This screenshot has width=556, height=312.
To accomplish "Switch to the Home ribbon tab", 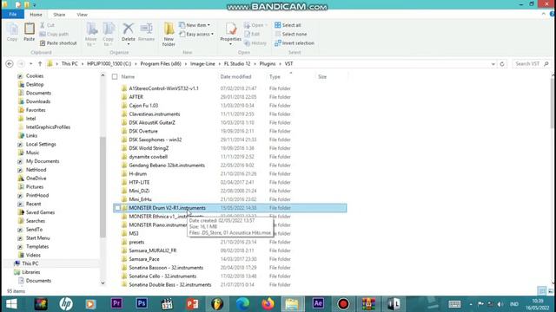I will [x=36, y=15].
